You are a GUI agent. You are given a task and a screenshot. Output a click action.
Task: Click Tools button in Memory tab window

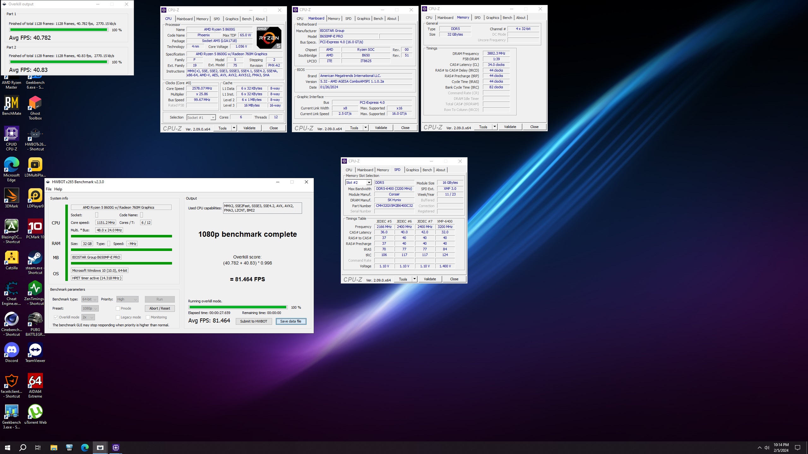point(483,127)
